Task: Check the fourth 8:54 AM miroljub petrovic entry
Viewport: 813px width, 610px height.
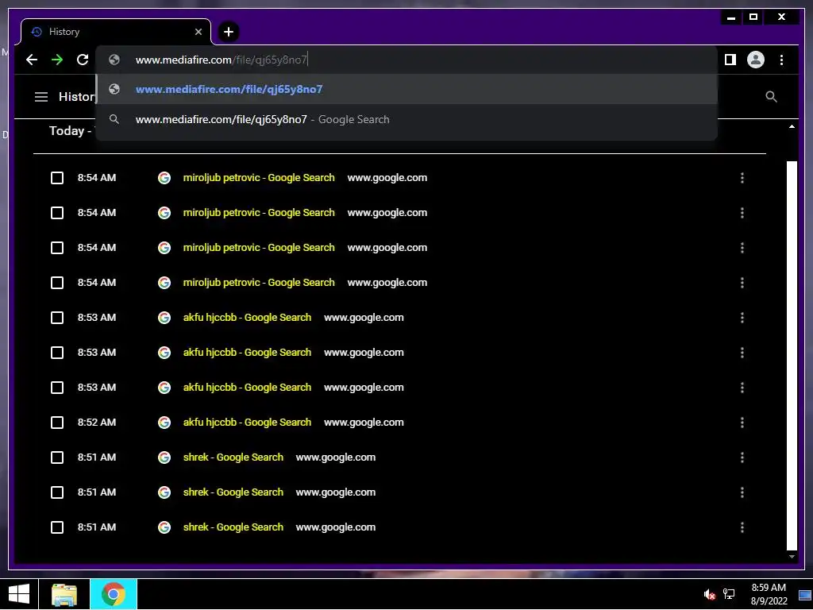Action: (x=57, y=283)
